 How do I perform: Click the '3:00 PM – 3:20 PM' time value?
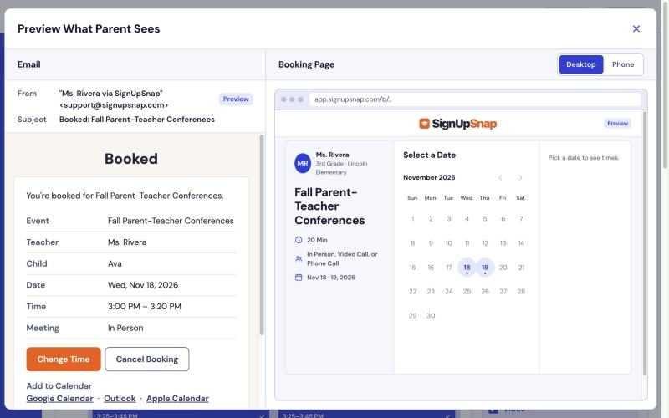click(x=144, y=306)
